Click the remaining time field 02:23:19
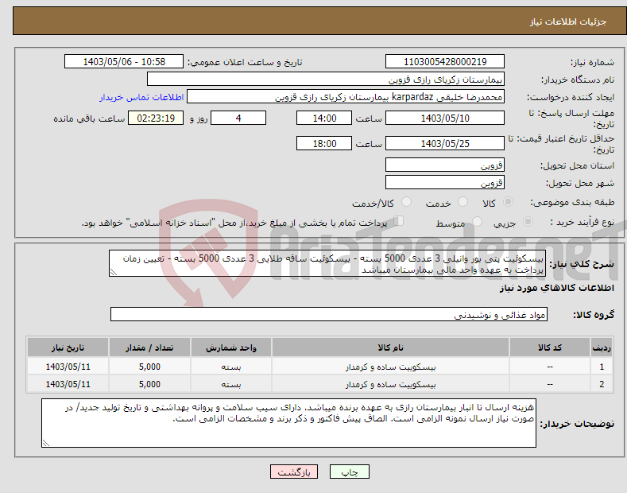 click(156, 118)
